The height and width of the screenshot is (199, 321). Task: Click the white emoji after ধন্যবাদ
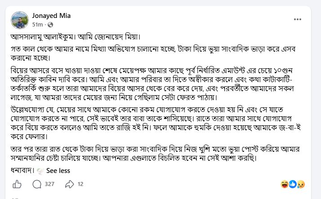[x=40, y=171]
